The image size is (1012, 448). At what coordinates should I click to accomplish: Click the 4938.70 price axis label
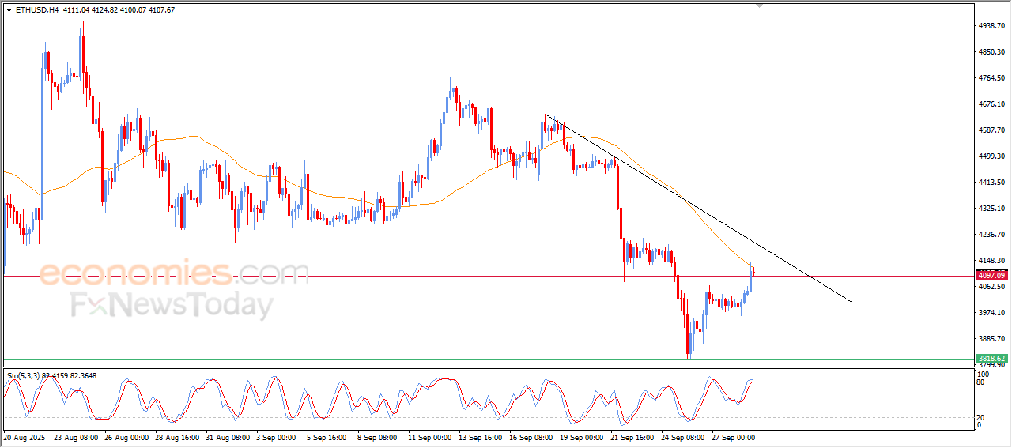(993, 26)
